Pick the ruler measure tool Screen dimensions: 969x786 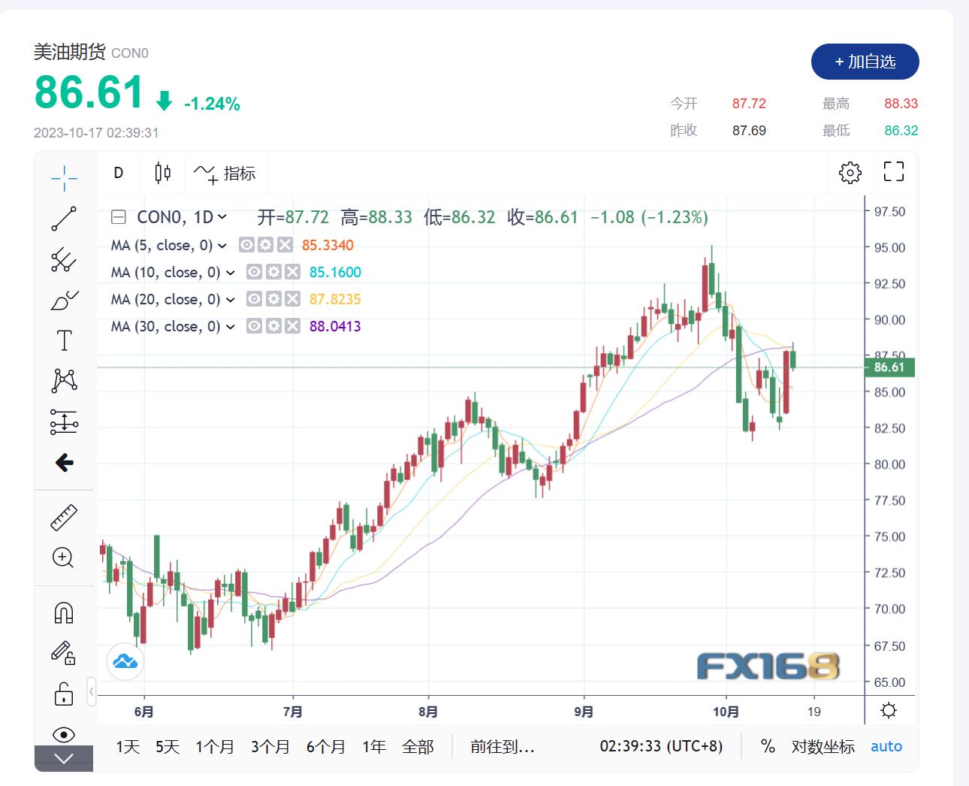(64, 518)
